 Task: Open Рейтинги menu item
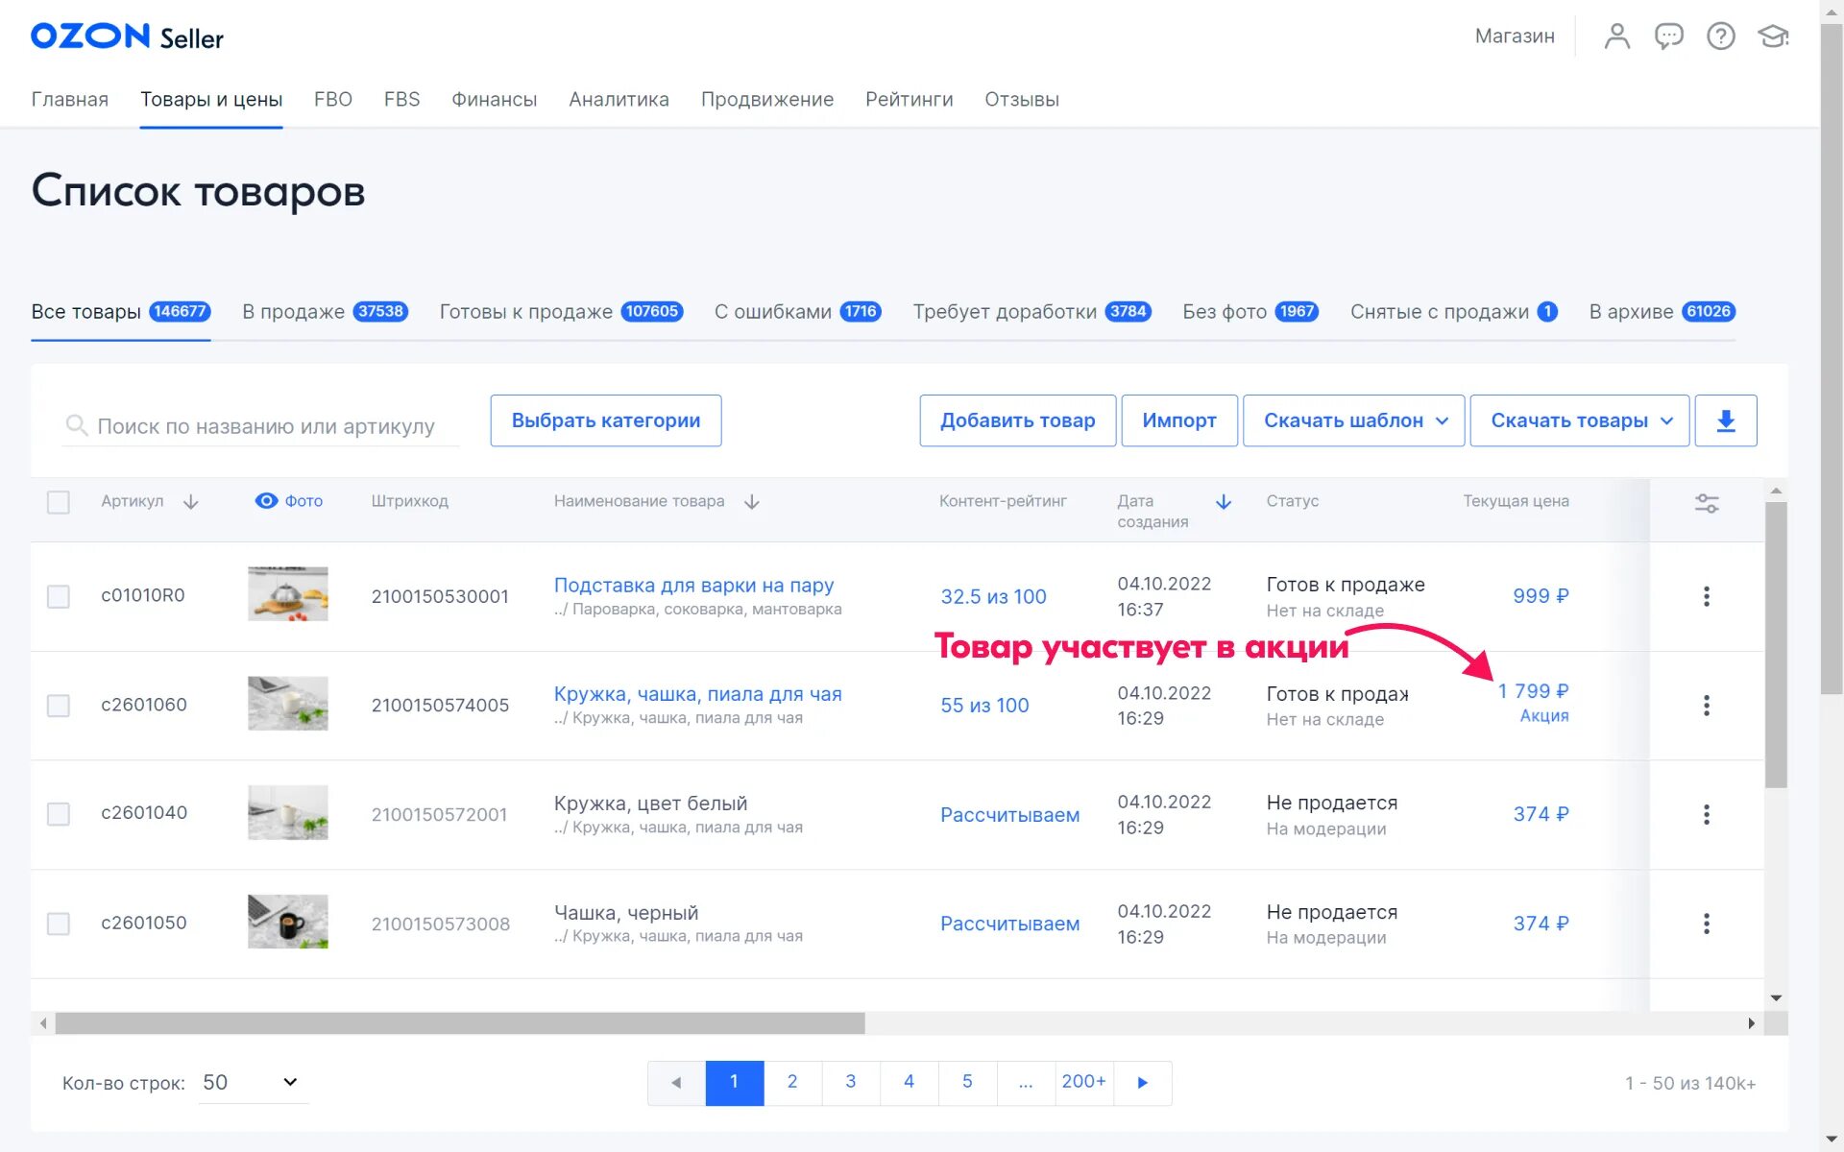[x=910, y=100]
